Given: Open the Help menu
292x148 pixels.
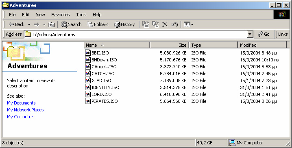Looking at the screenshot, I should pyautogui.click(x=97, y=15).
